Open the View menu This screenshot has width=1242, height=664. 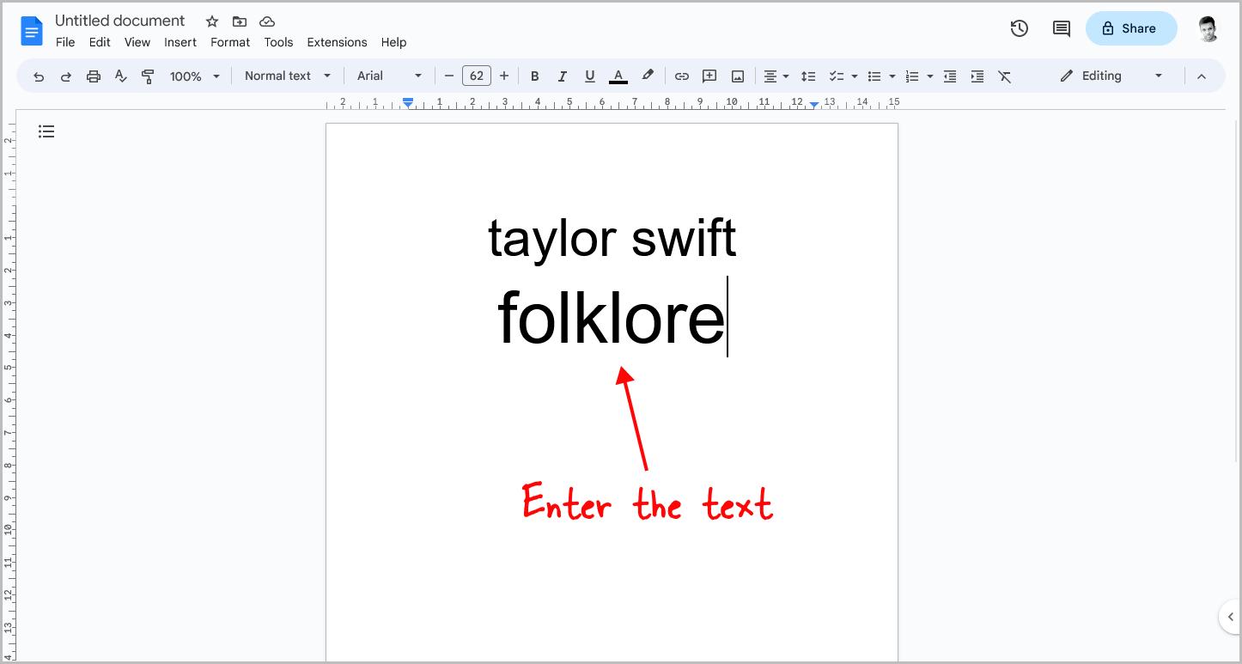click(x=137, y=42)
